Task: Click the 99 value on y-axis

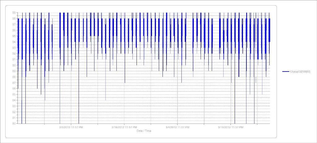Action: tap(14, 13)
